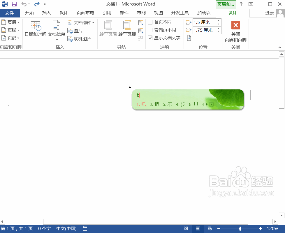This screenshot has width=285, height=233.
Task: Click the Redo arrow icon
Action: point(37,4)
